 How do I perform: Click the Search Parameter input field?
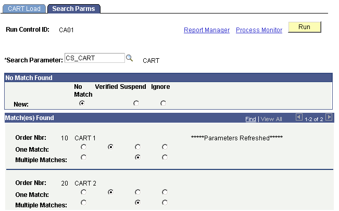pyautogui.click(x=94, y=58)
